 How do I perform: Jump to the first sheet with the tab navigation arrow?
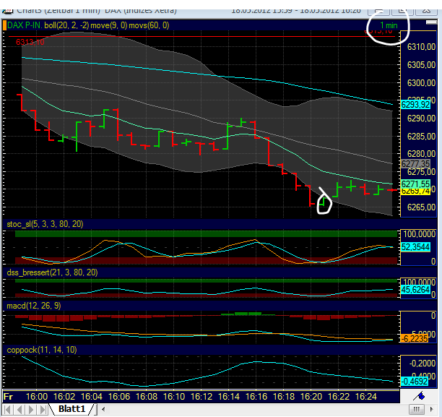click(x=8, y=409)
